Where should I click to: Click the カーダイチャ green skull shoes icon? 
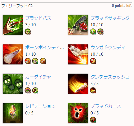(x=13, y=84)
